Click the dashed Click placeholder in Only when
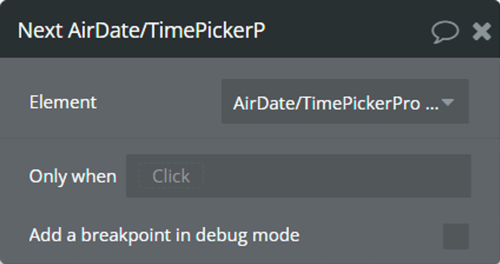500x264 pixels. (171, 176)
